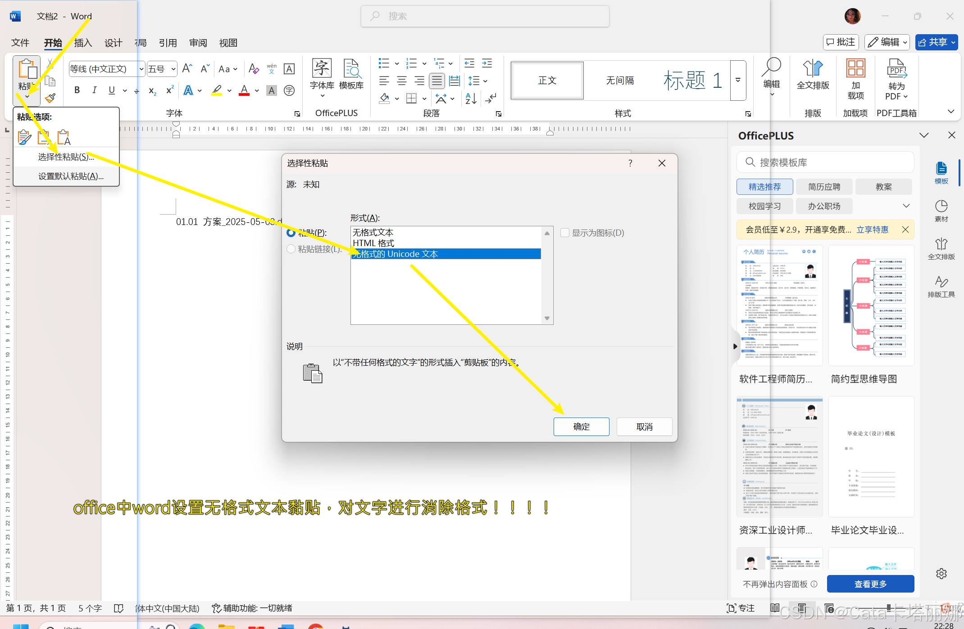Viewport: 964px width, 629px height.
Task: Toggle bold formatting
Action: (77, 90)
